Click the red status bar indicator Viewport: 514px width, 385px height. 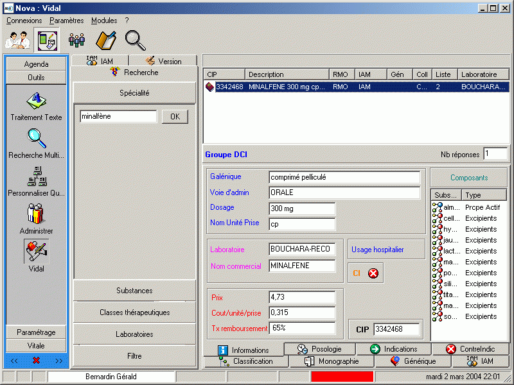click(341, 377)
